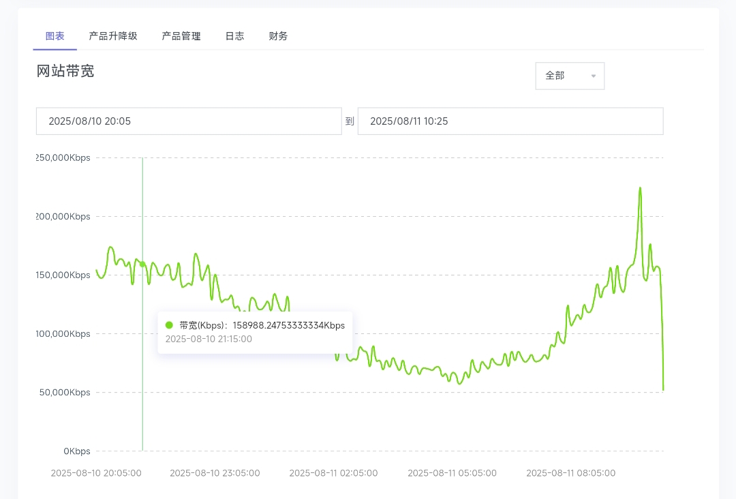
Task: Click the 2025-08-11 05:05:00 axis label
Action: point(452,472)
